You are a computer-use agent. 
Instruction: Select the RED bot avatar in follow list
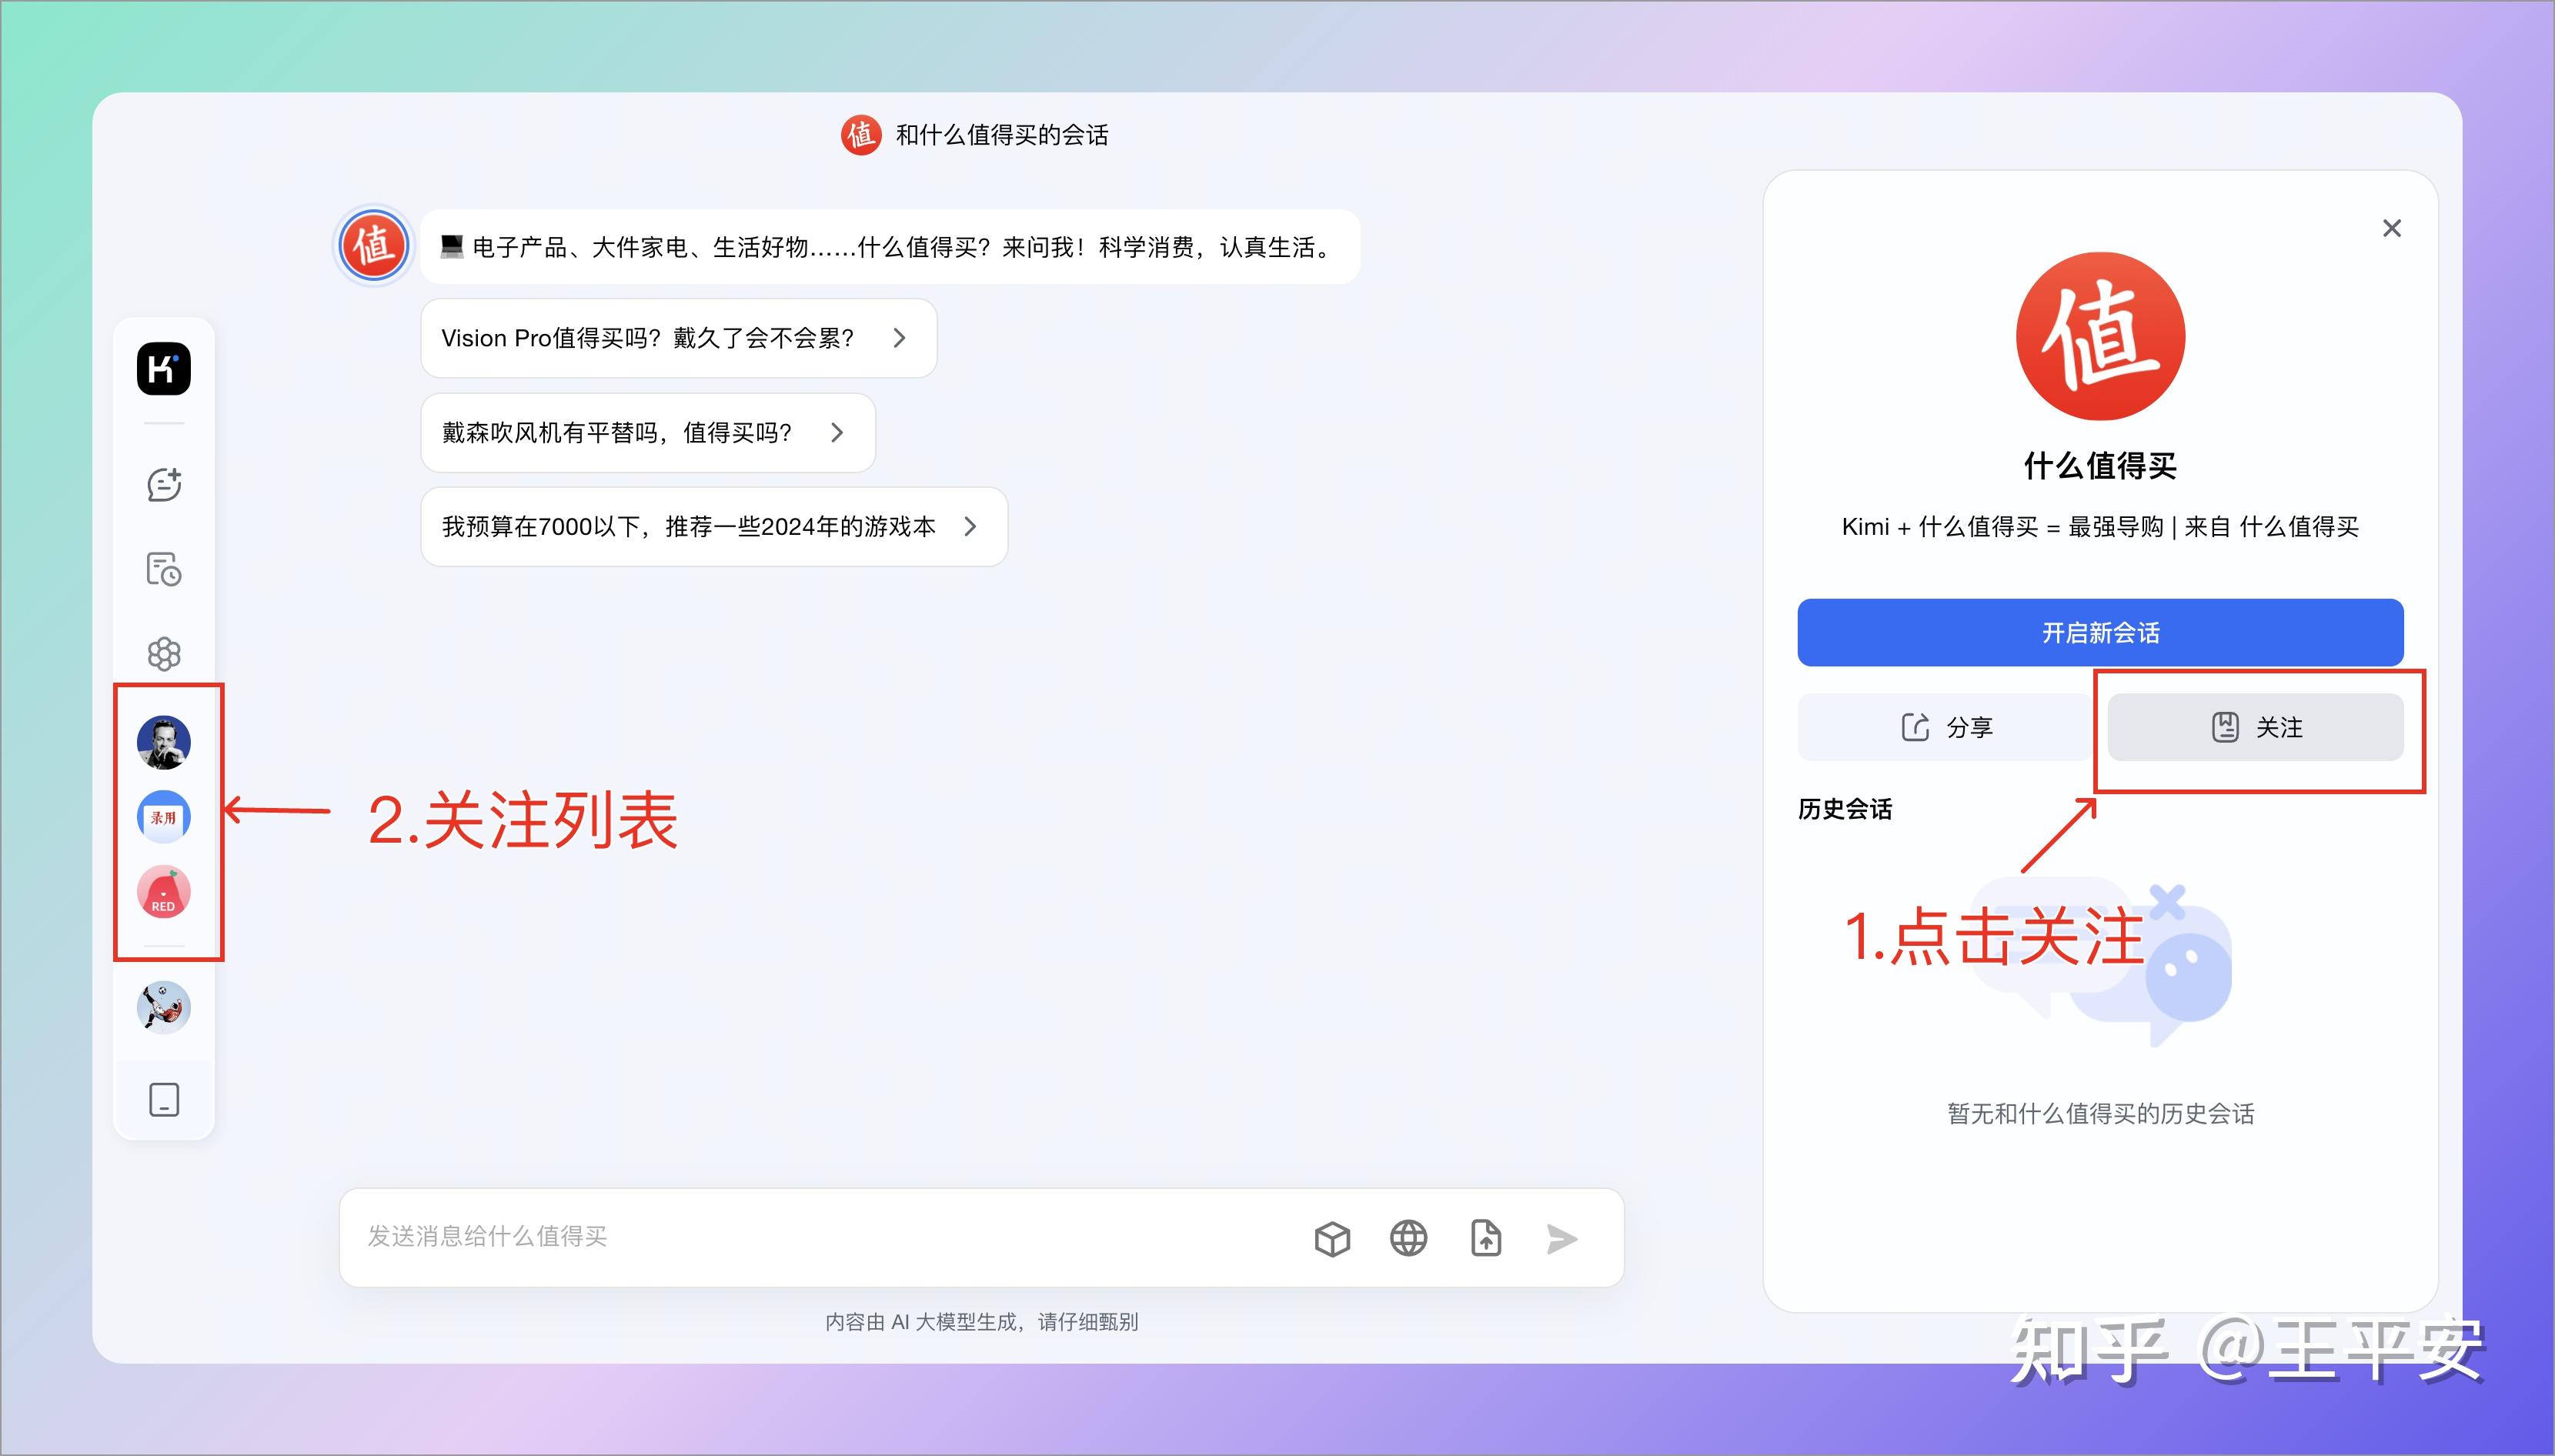pyautogui.click(x=163, y=891)
